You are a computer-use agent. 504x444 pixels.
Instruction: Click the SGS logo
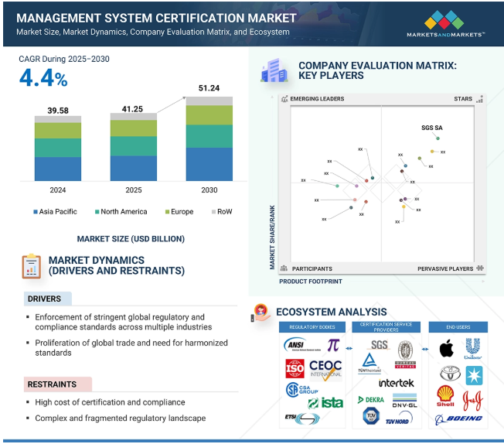[379, 345]
